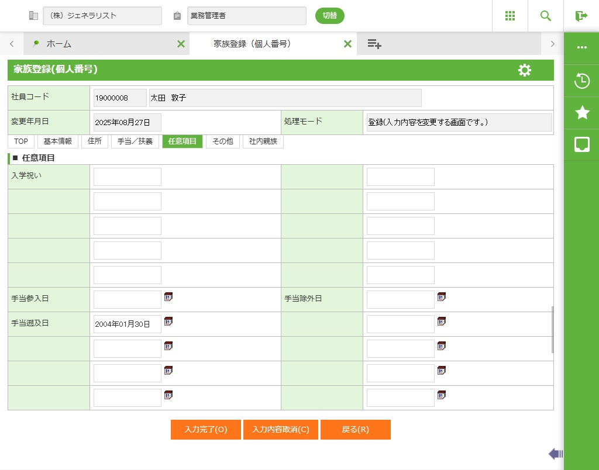Click the add new tab icon
This screenshot has height=470, width=599.
[x=374, y=44]
